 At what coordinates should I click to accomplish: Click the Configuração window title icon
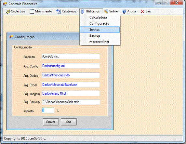[11, 37]
